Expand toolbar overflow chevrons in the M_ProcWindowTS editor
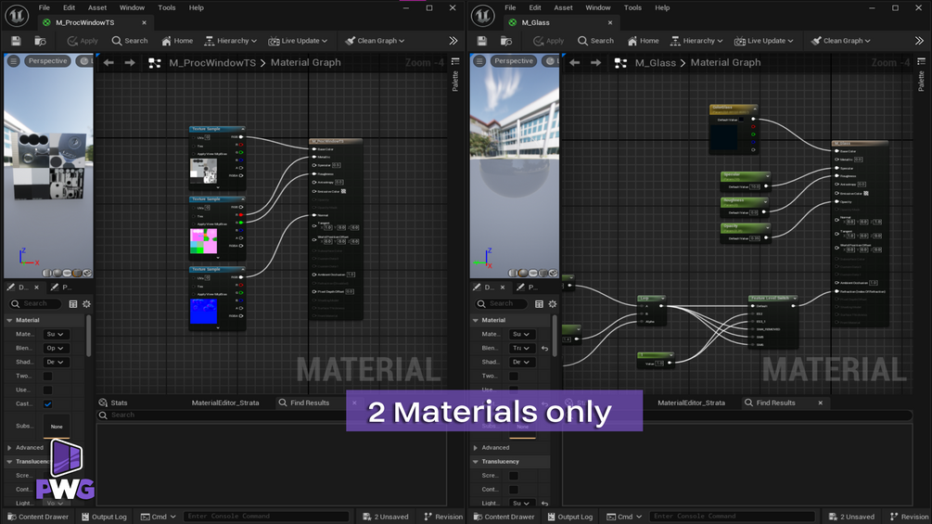Viewport: 932px width, 524px height. (x=453, y=41)
